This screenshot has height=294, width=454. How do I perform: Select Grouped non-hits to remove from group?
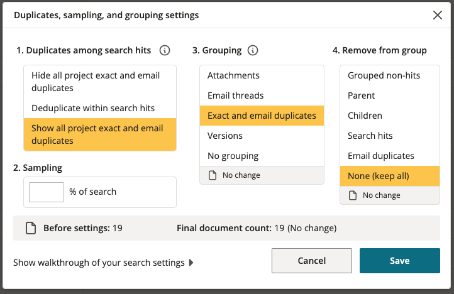tap(390, 75)
